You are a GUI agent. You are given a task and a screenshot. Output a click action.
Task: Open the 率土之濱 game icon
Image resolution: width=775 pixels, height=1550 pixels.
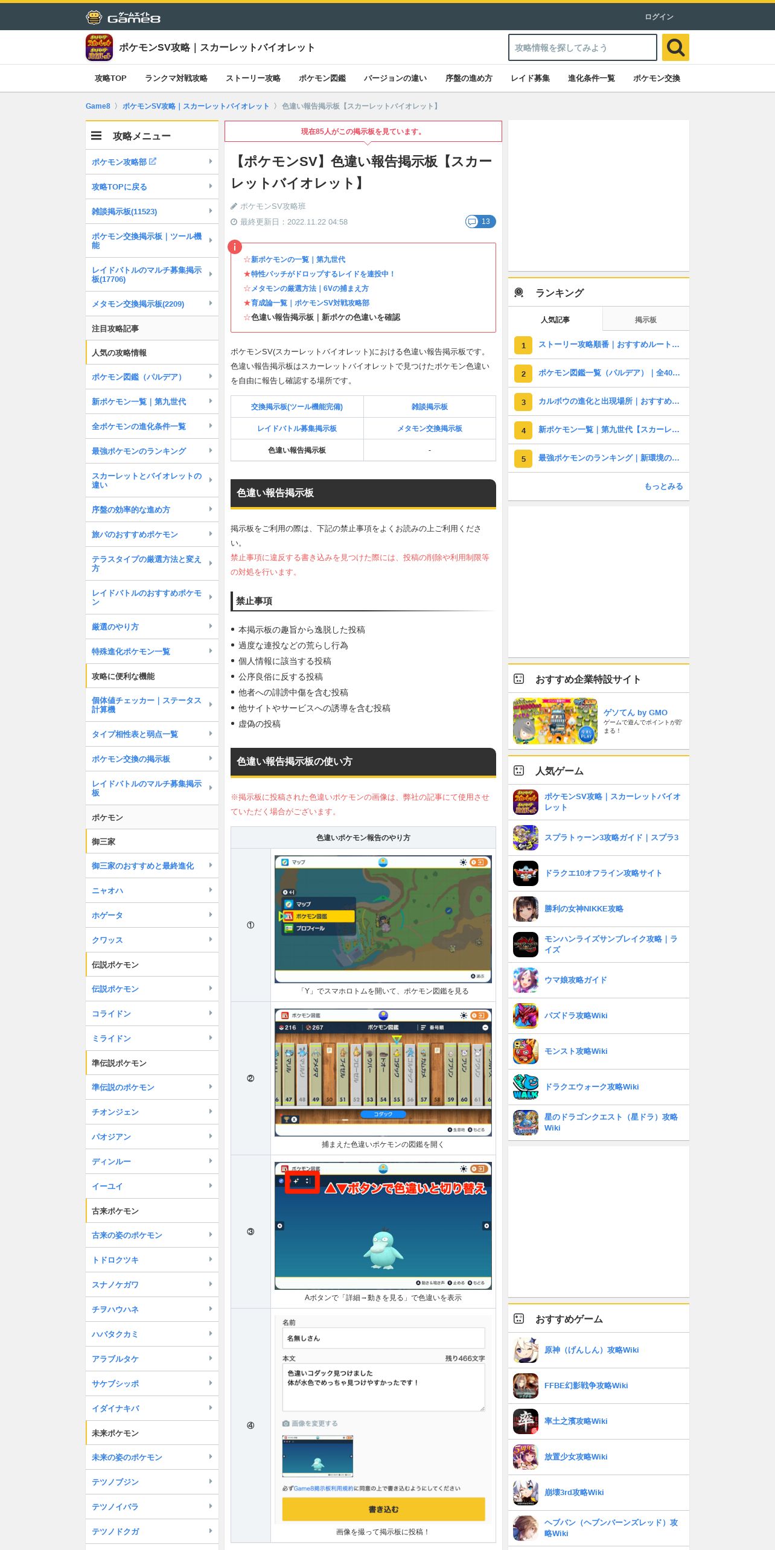[526, 1421]
